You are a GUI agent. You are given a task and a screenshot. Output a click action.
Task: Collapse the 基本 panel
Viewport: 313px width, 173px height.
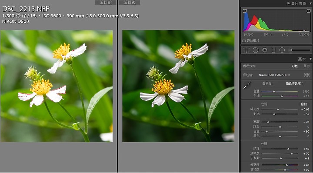[x=310, y=59]
